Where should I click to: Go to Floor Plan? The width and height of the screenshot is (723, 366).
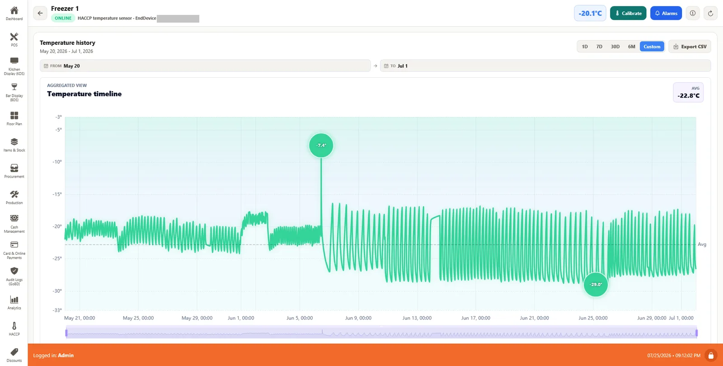(x=14, y=118)
